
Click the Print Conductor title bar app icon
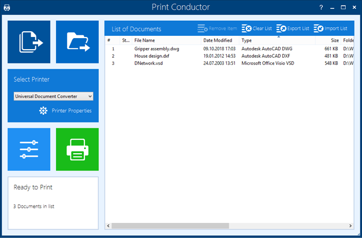pos(7,8)
